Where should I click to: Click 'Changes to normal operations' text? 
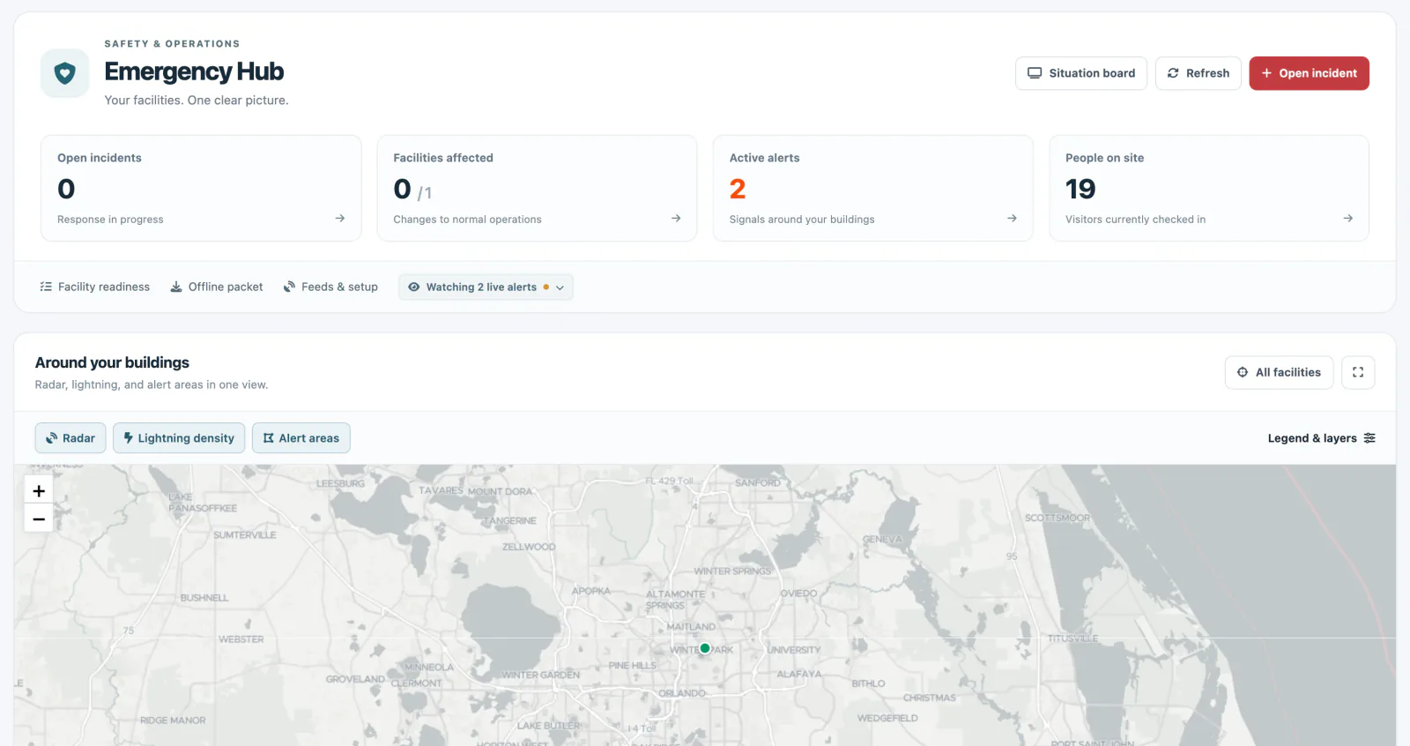click(x=467, y=220)
